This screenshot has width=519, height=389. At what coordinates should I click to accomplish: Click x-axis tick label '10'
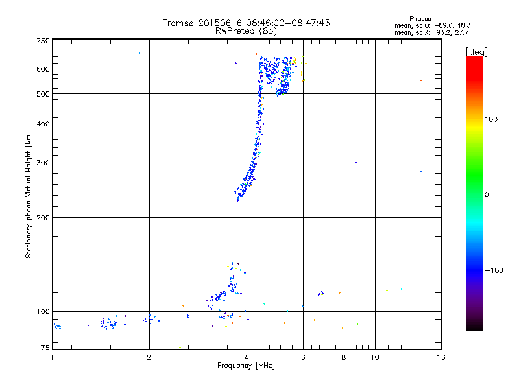click(x=375, y=357)
